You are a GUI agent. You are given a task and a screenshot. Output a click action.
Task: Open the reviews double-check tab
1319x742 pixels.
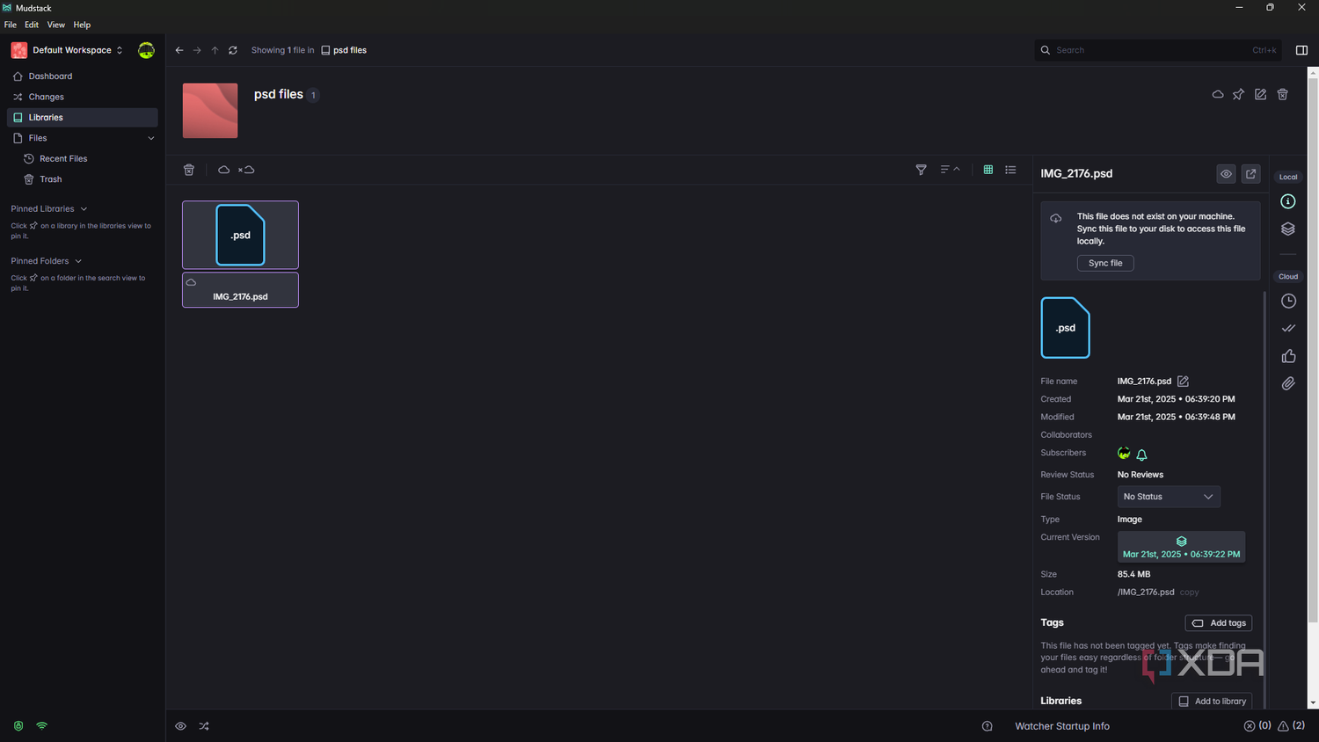coord(1288,328)
